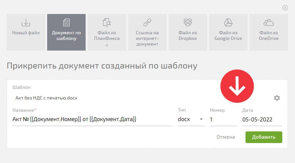The image size is (295, 163).
Task: Open template settings gear icon
Action: (277, 98)
